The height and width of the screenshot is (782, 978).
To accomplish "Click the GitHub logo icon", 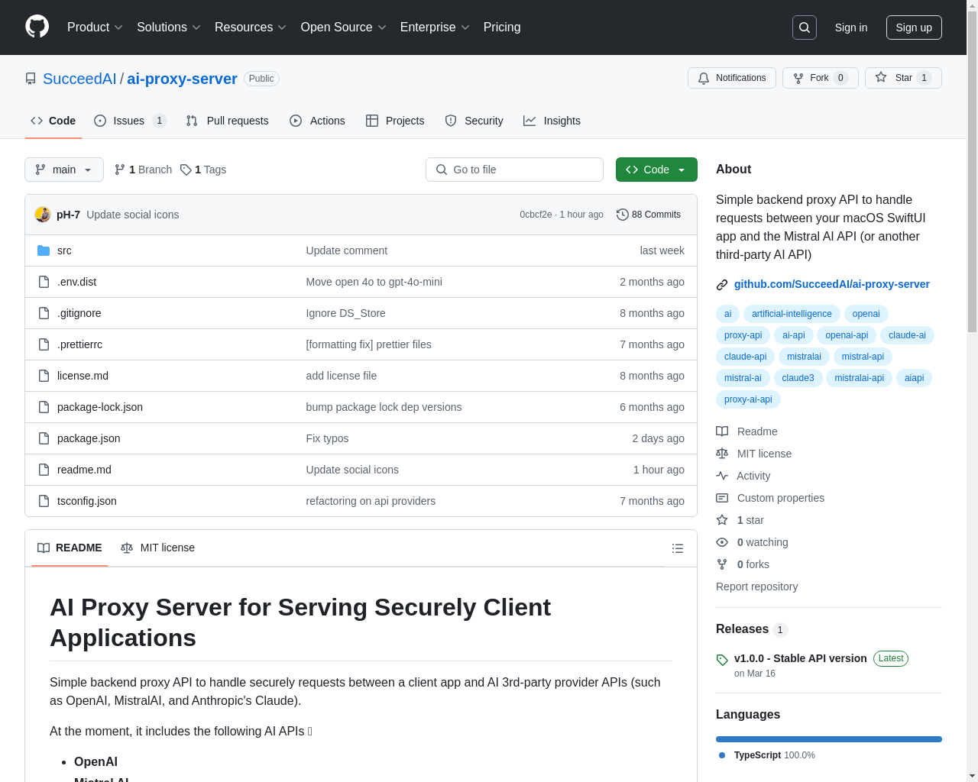I will [x=37, y=27].
